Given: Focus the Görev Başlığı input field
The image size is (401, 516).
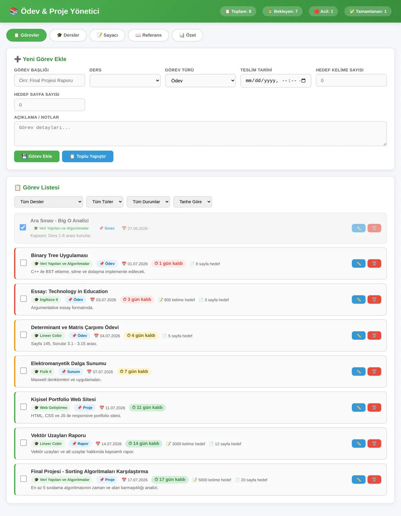Looking at the screenshot, I should tap(49, 80).
